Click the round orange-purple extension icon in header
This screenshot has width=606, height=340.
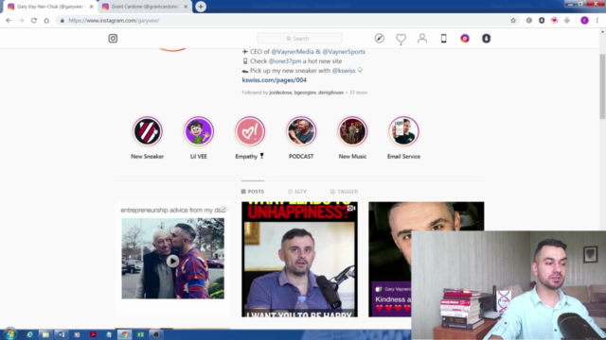click(465, 39)
